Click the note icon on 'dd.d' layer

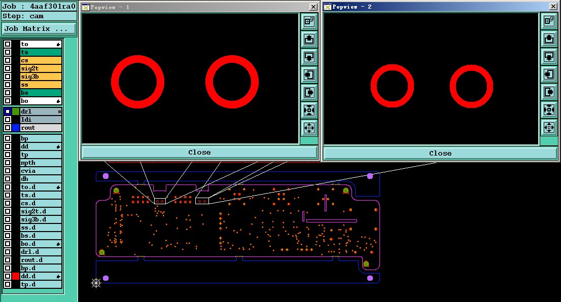pyautogui.click(x=58, y=277)
